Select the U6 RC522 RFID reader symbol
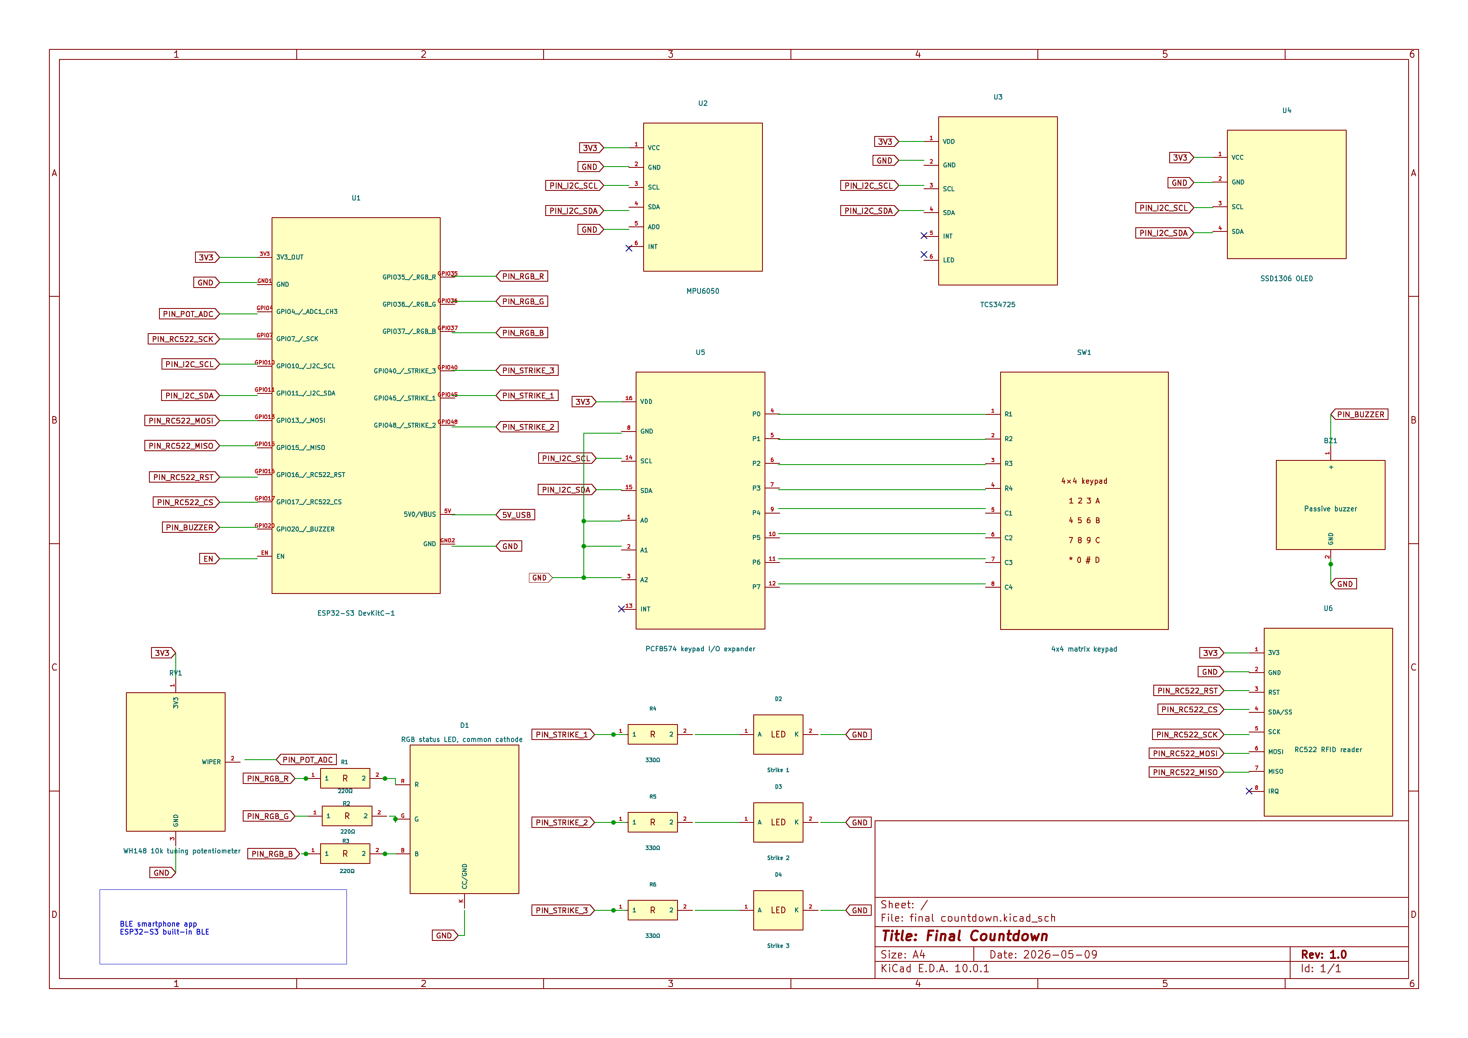This screenshot has width=1468, height=1038. click(1328, 722)
